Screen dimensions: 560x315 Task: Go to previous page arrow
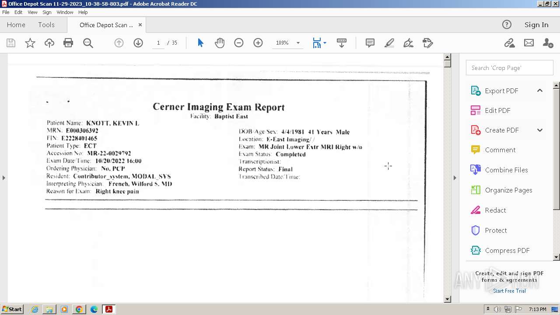(x=119, y=43)
